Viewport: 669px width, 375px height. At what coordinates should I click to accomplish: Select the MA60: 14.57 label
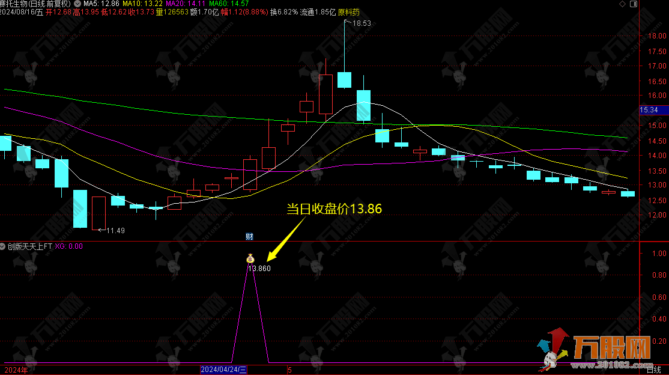(x=229, y=4)
